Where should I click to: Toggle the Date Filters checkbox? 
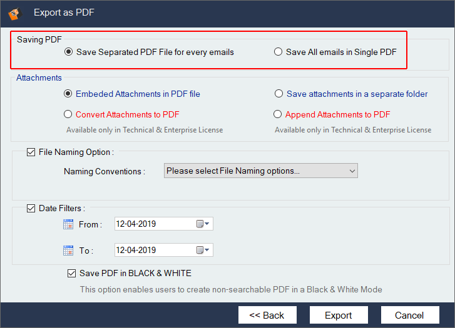(x=31, y=209)
